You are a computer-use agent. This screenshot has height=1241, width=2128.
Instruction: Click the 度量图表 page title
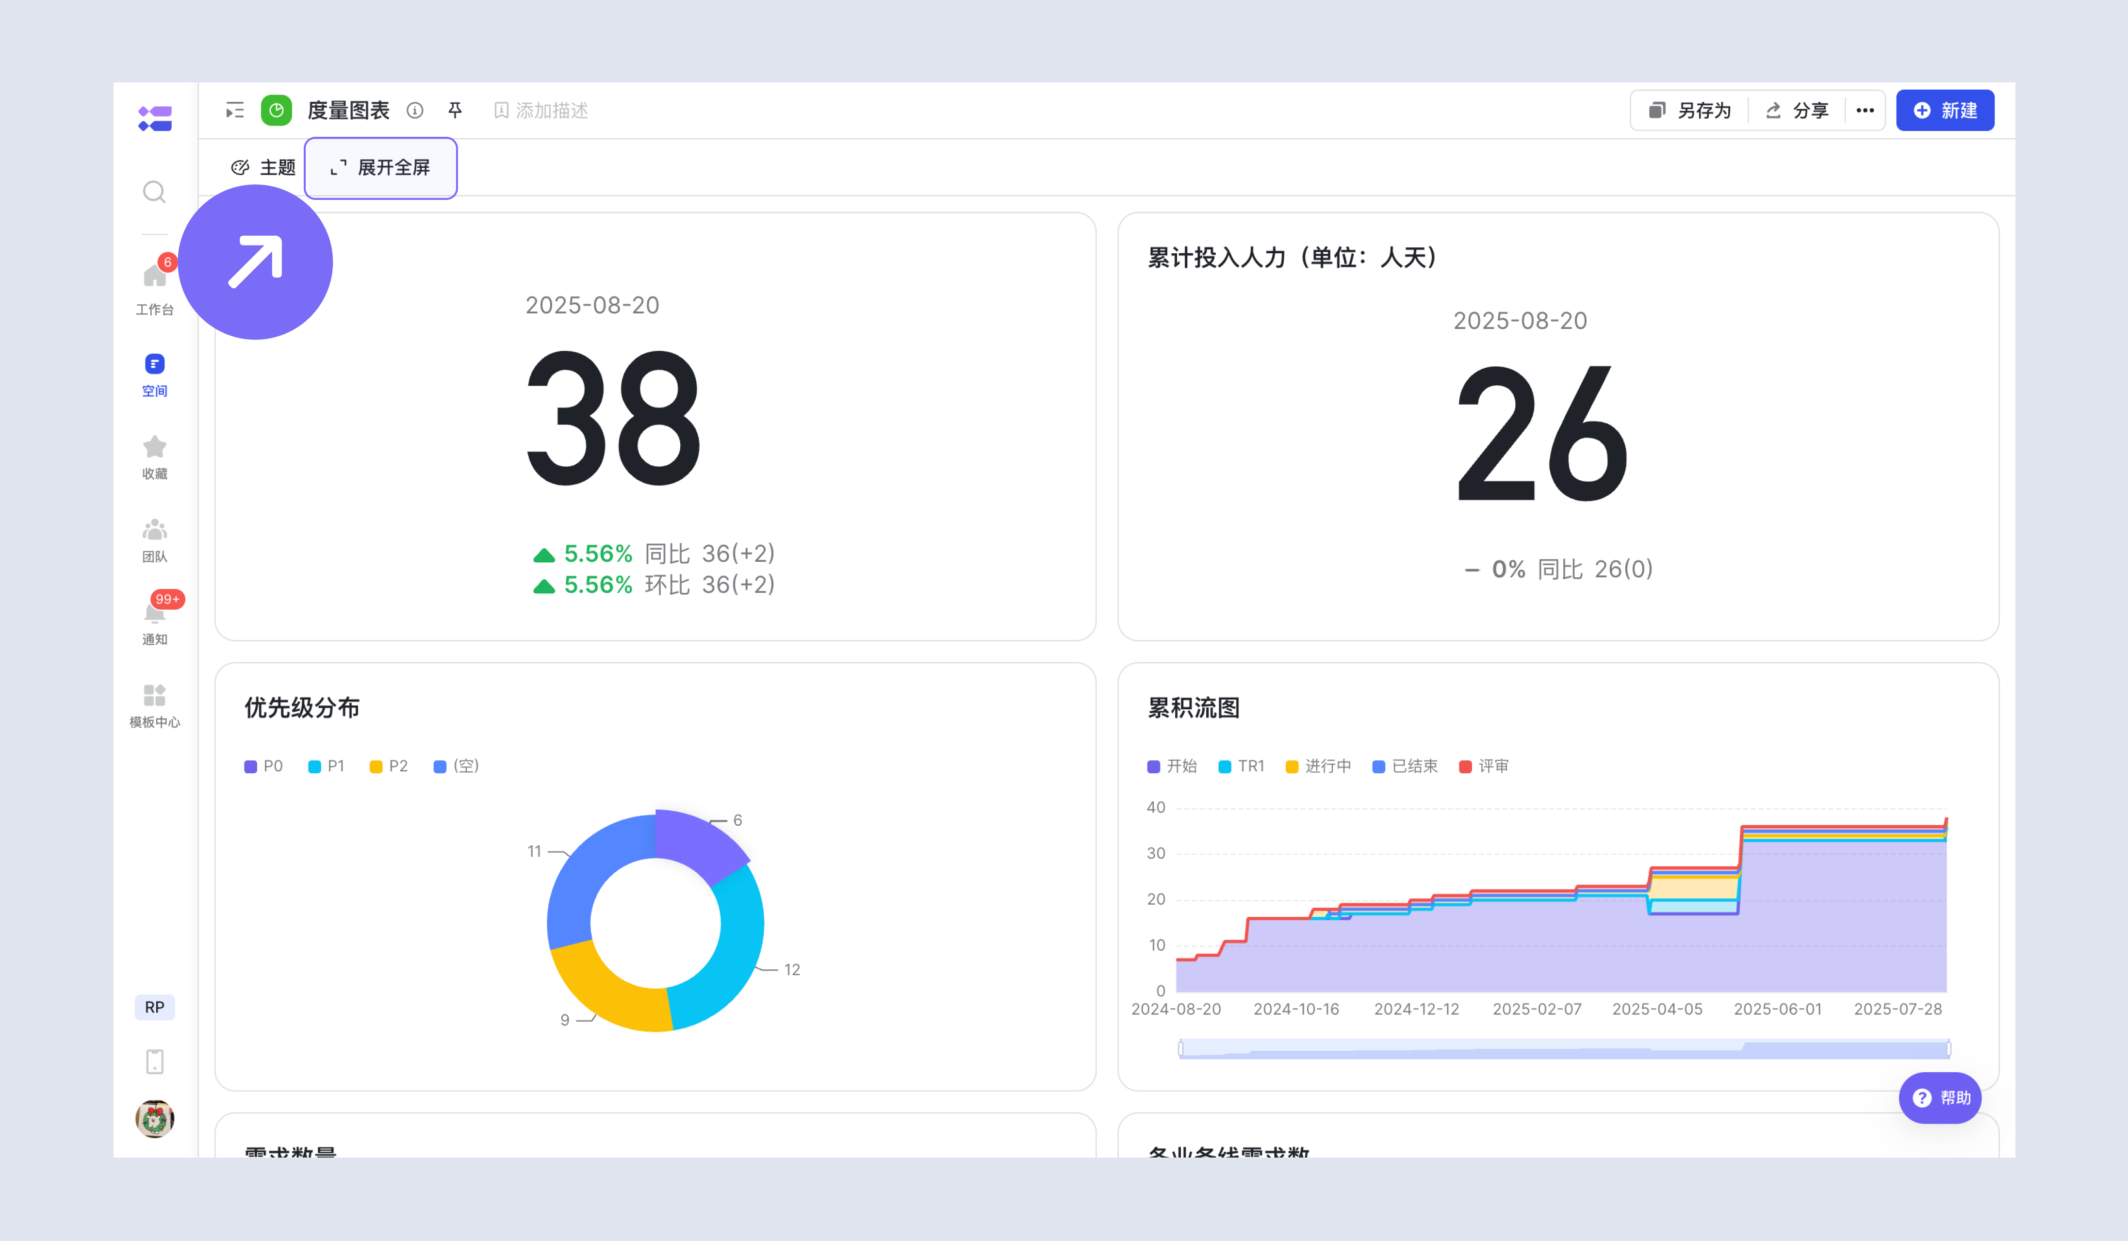(x=349, y=111)
